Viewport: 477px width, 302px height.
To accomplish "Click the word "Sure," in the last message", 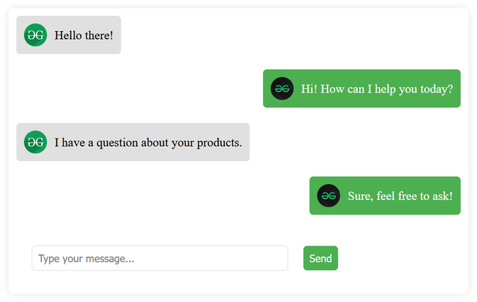I will click(x=361, y=196).
